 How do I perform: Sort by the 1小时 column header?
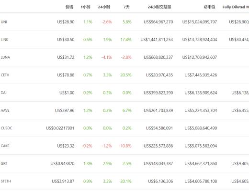coord(86,7)
